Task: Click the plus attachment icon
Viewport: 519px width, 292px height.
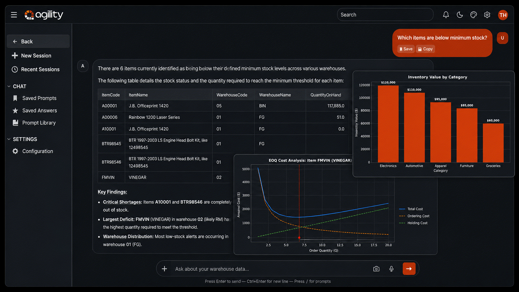Action: (164, 269)
